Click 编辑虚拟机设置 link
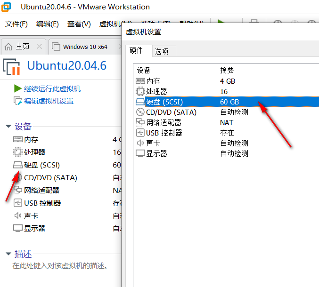 pos(49,101)
